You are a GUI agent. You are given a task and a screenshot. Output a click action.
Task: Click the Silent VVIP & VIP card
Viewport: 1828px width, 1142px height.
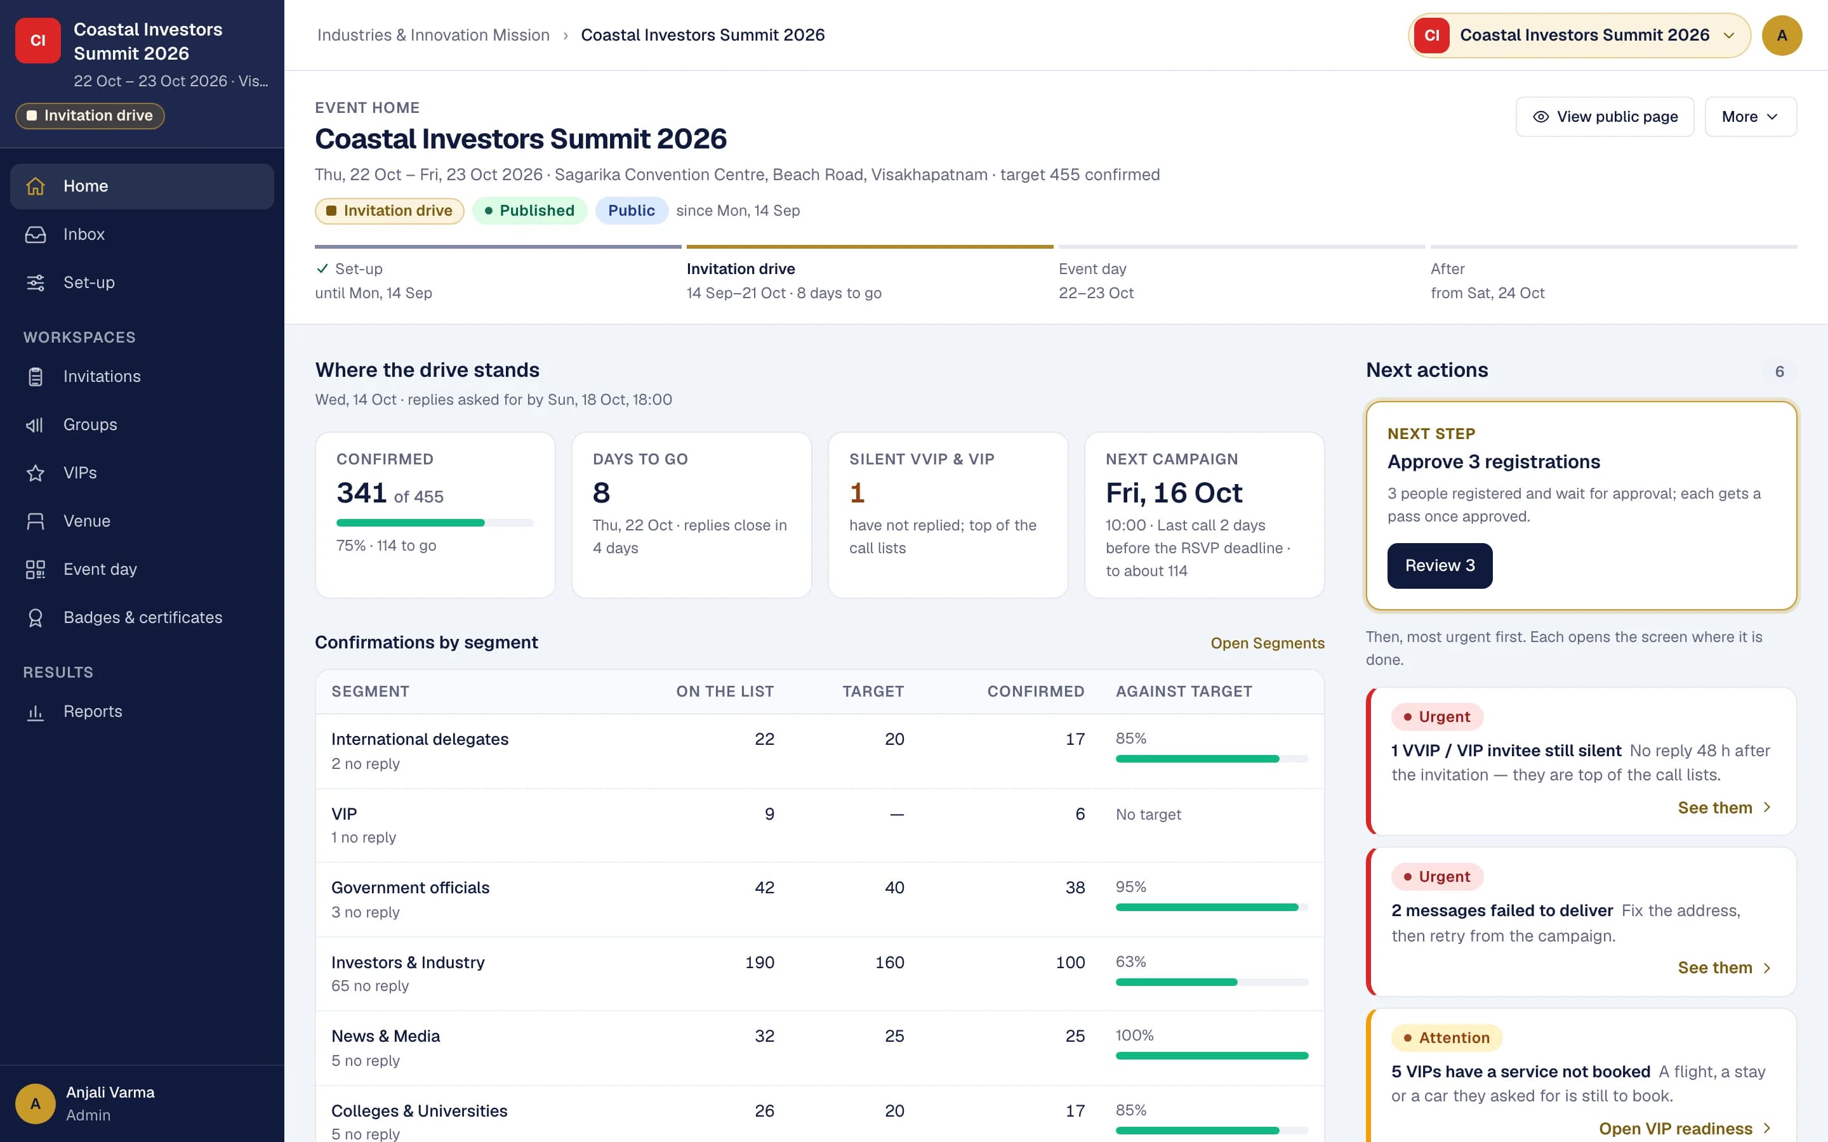coord(948,515)
